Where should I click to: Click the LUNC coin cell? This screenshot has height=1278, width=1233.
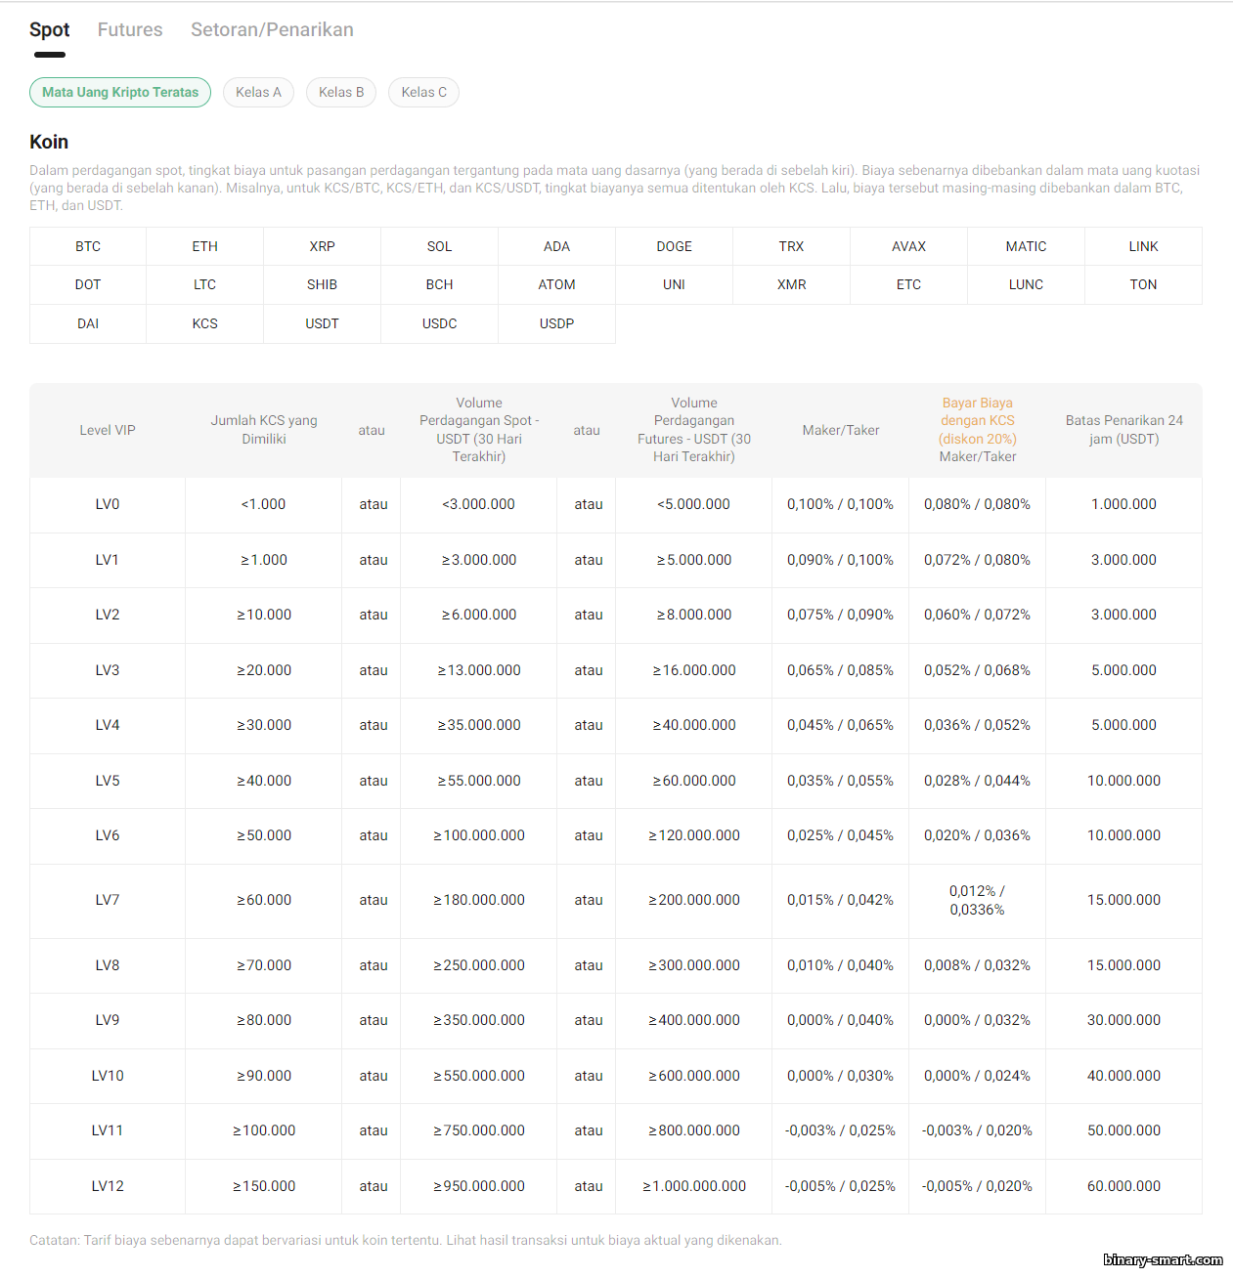1027,284
